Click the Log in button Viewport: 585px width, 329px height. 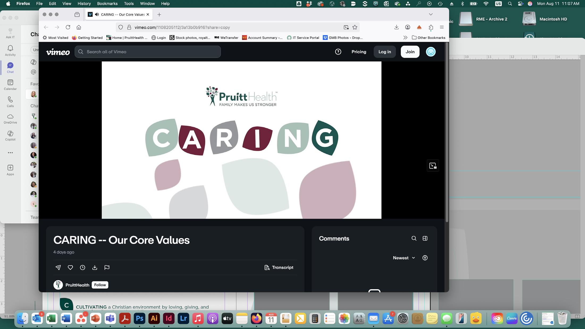385,52
